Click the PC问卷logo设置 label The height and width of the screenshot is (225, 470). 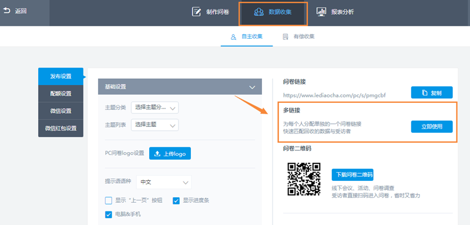click(125, 153)
